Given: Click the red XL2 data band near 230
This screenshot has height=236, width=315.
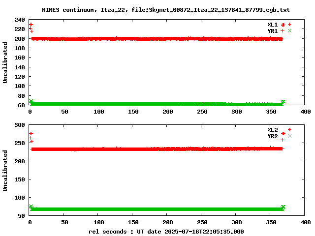Looking at the screenshot, I should [157, 149].
